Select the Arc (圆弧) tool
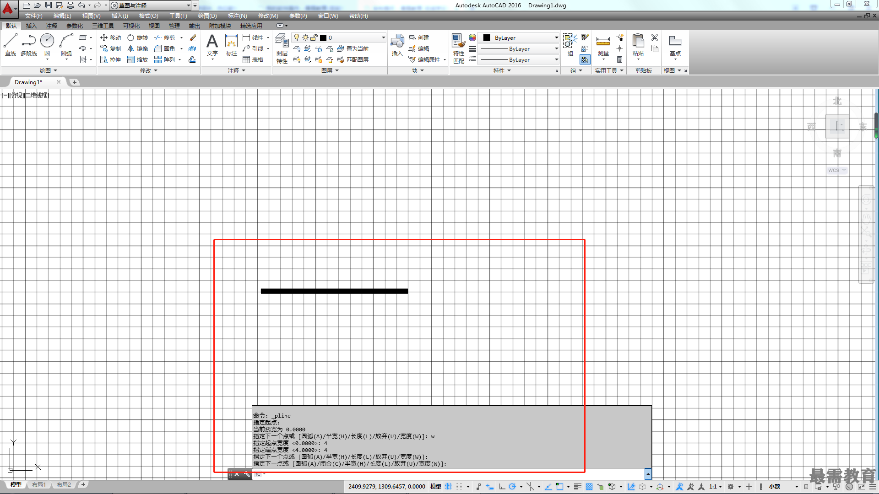Image resolution: width=879 pixels, height=494 pixels. tap(66, 45)
